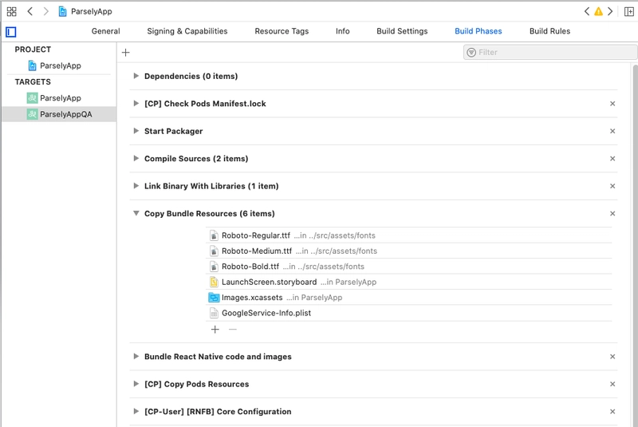Viewport: 638px width, 427px height.
Task: Expand Bundle React Native code and images
Action: coord(136,357)
